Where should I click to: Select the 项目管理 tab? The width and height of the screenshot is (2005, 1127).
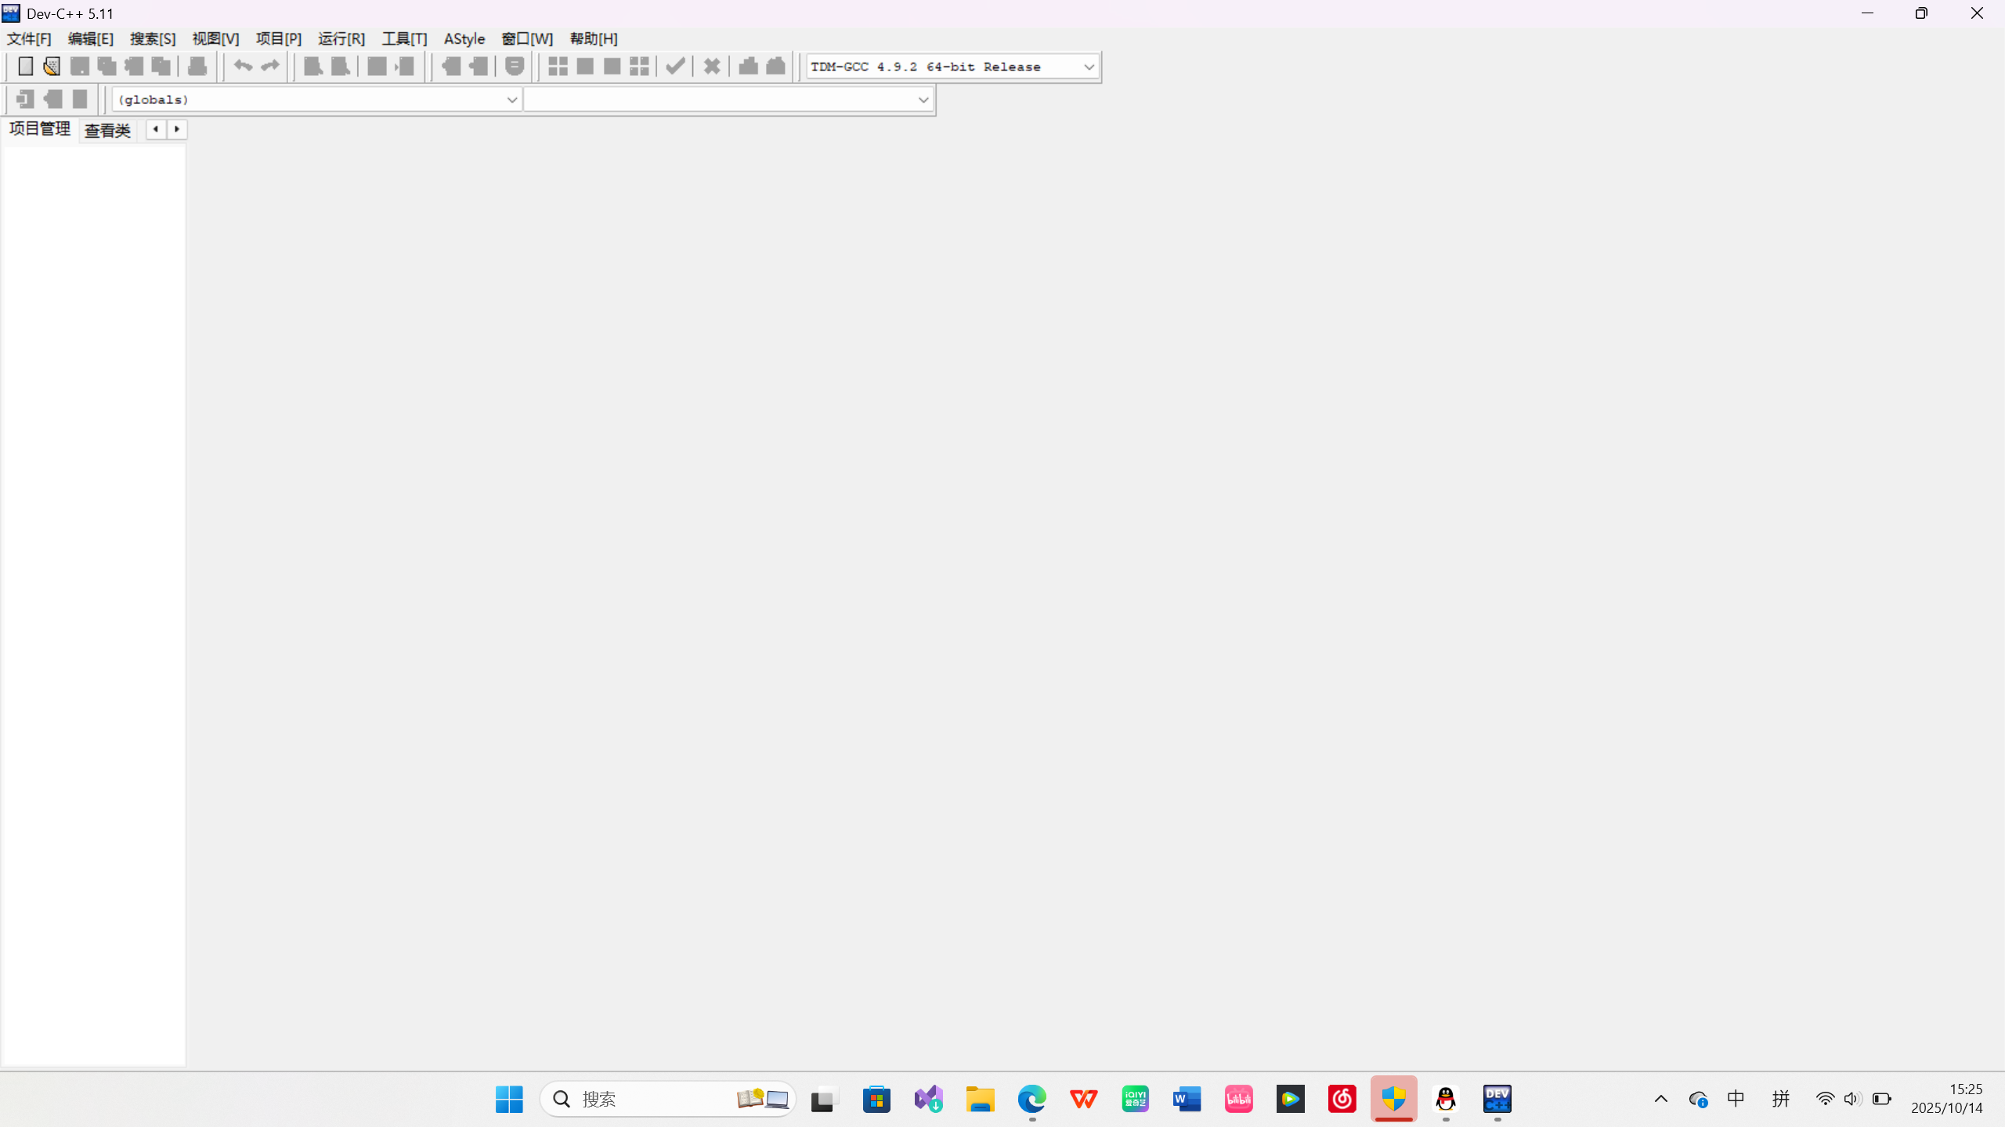[40, 129]
